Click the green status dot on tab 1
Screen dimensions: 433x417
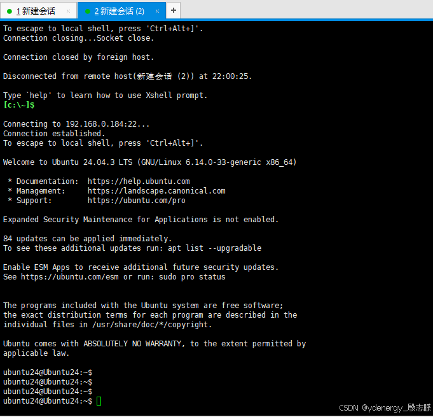(x=10, y=11)
